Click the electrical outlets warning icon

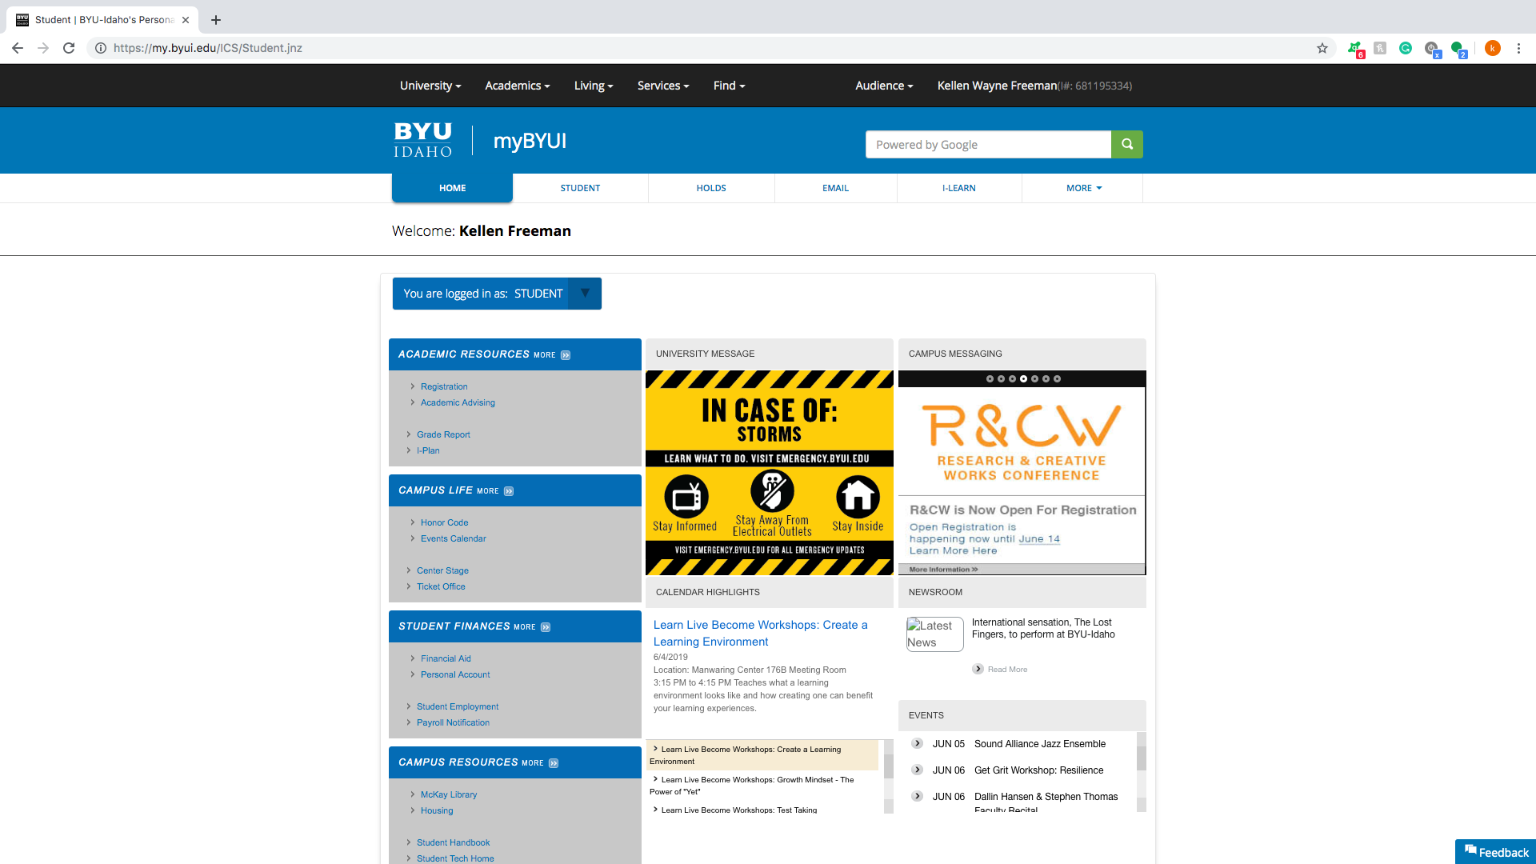click(772, 490)
